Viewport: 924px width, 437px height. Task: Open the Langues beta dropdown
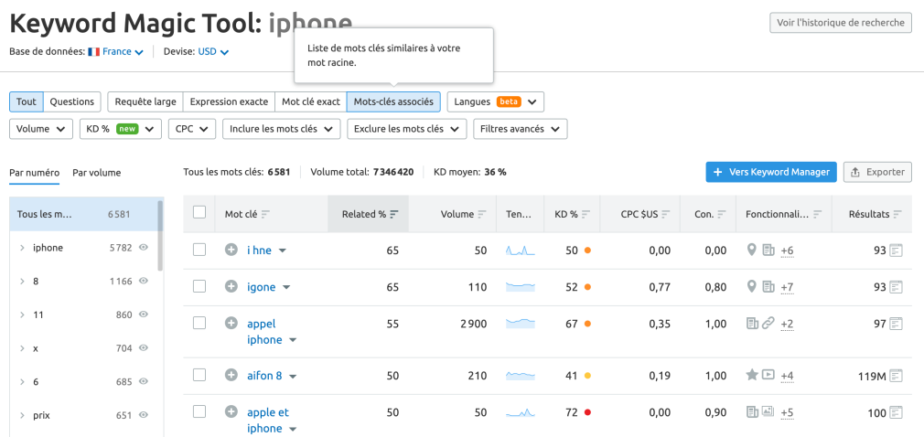495,101
